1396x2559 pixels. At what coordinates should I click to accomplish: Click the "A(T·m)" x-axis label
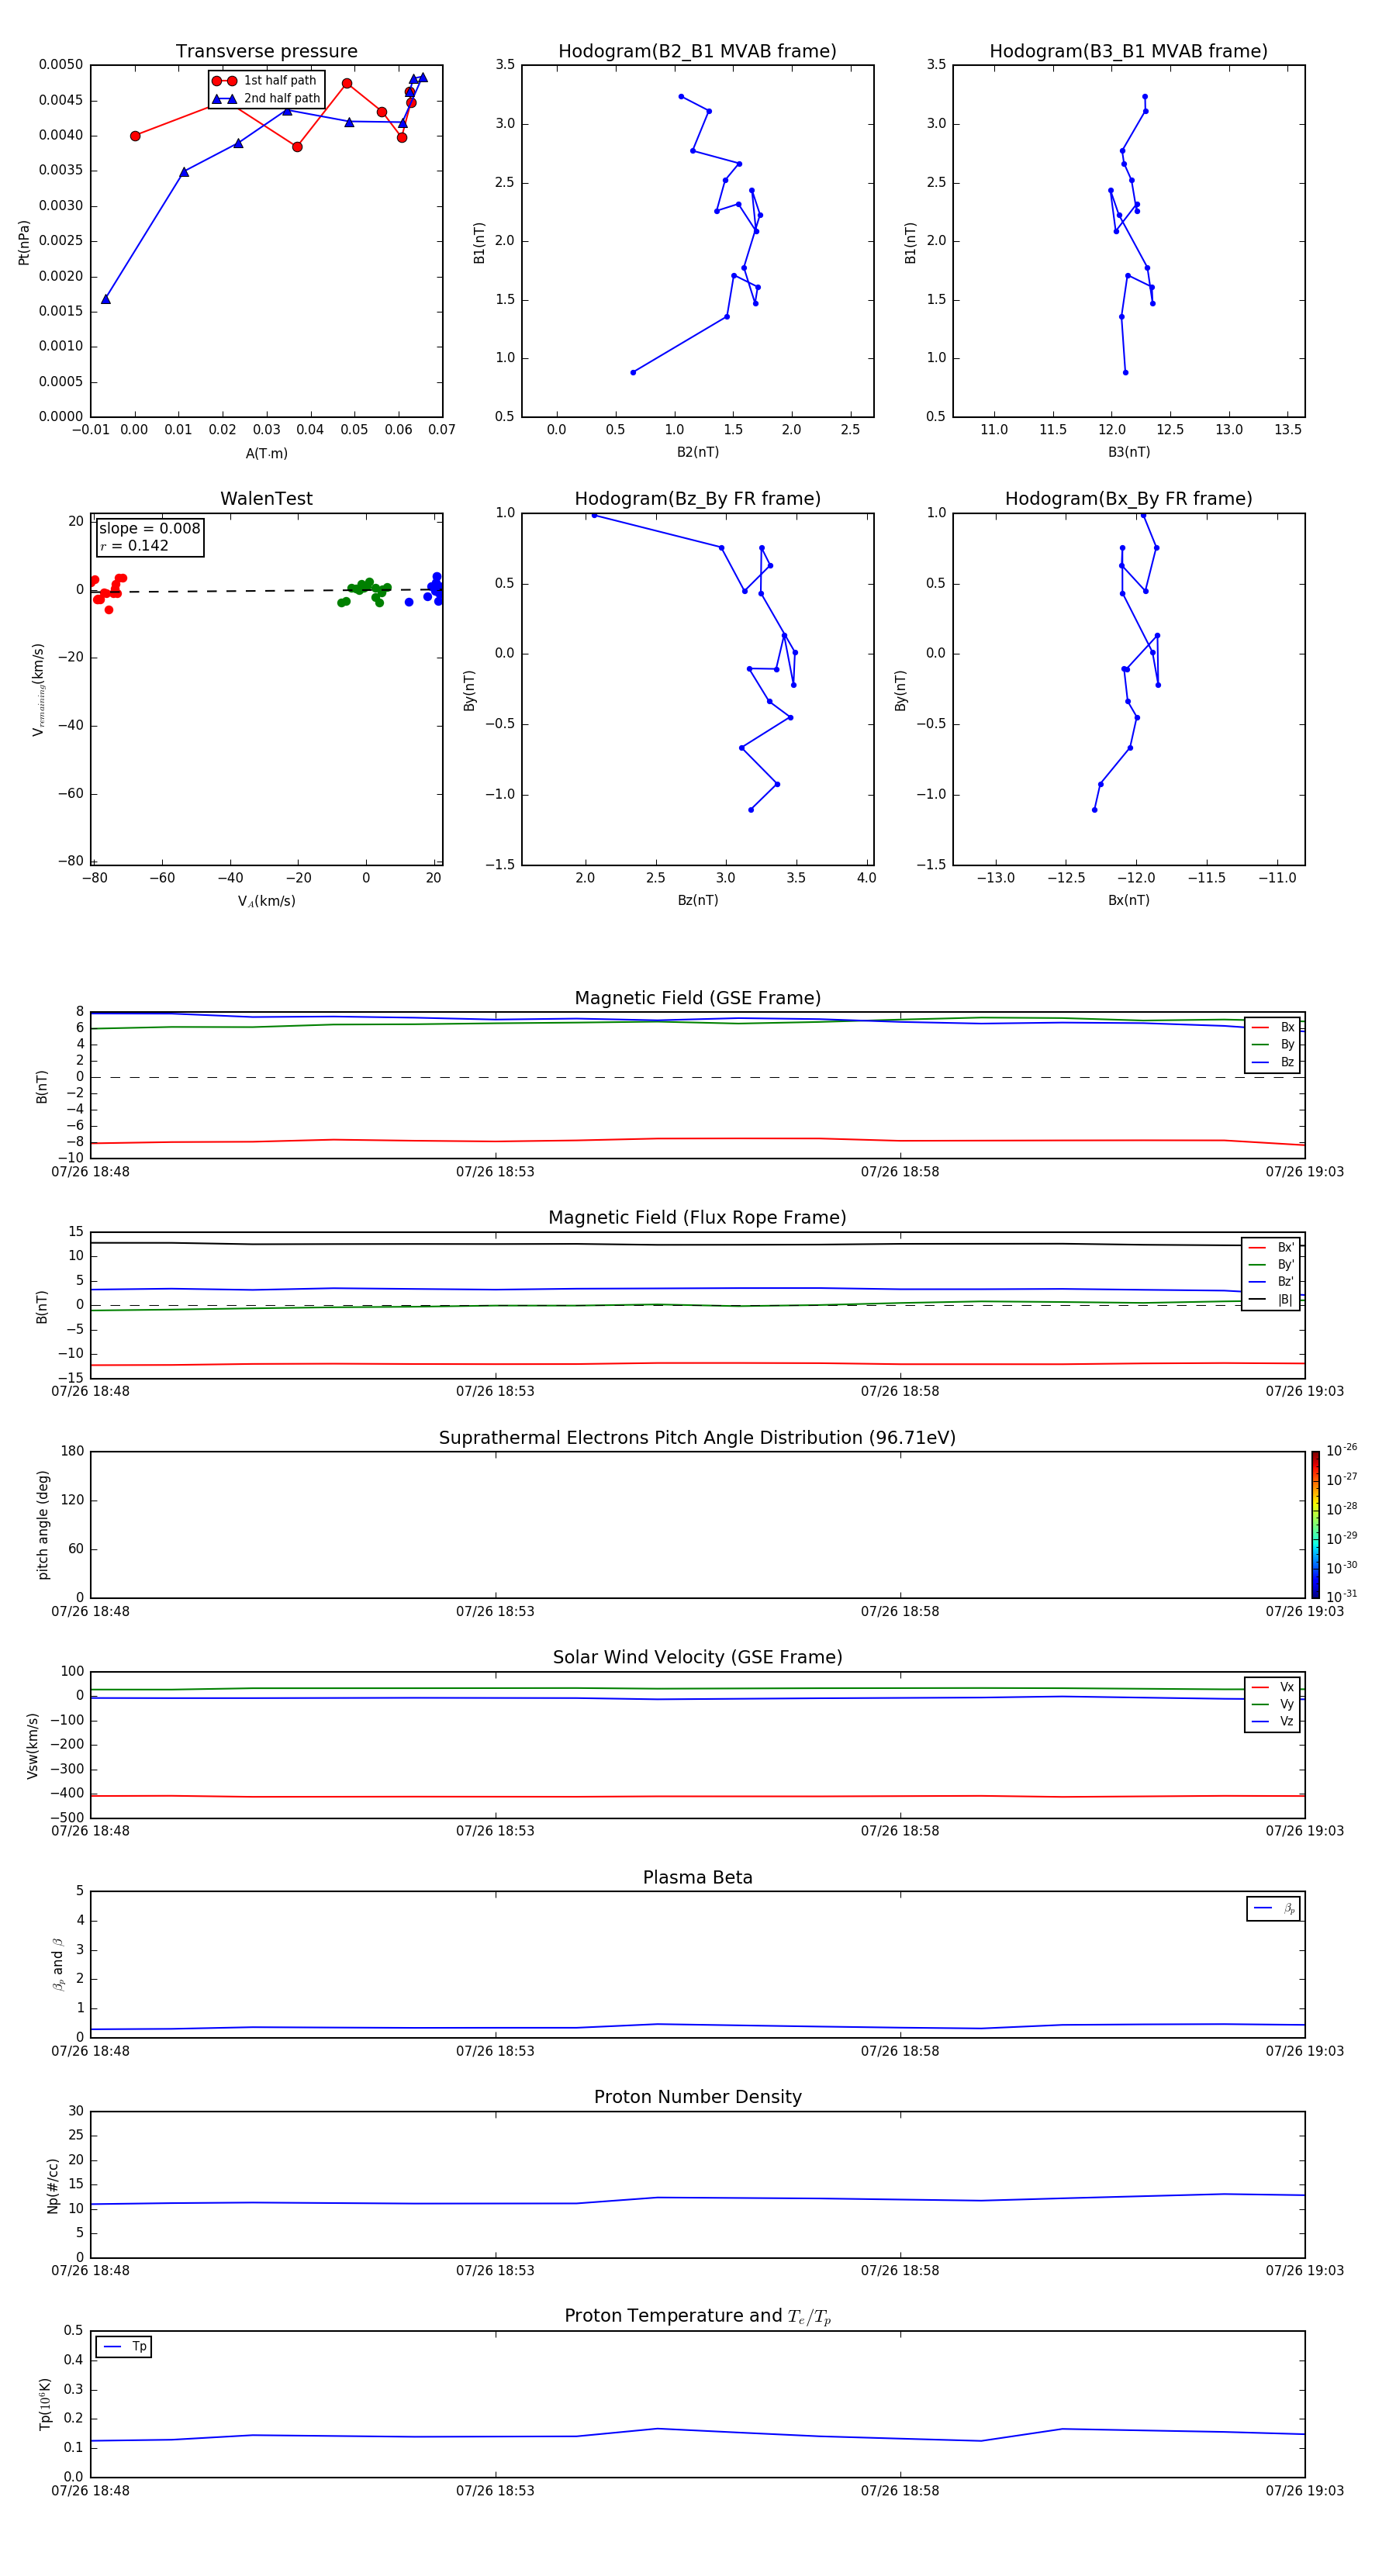(266, 454)
